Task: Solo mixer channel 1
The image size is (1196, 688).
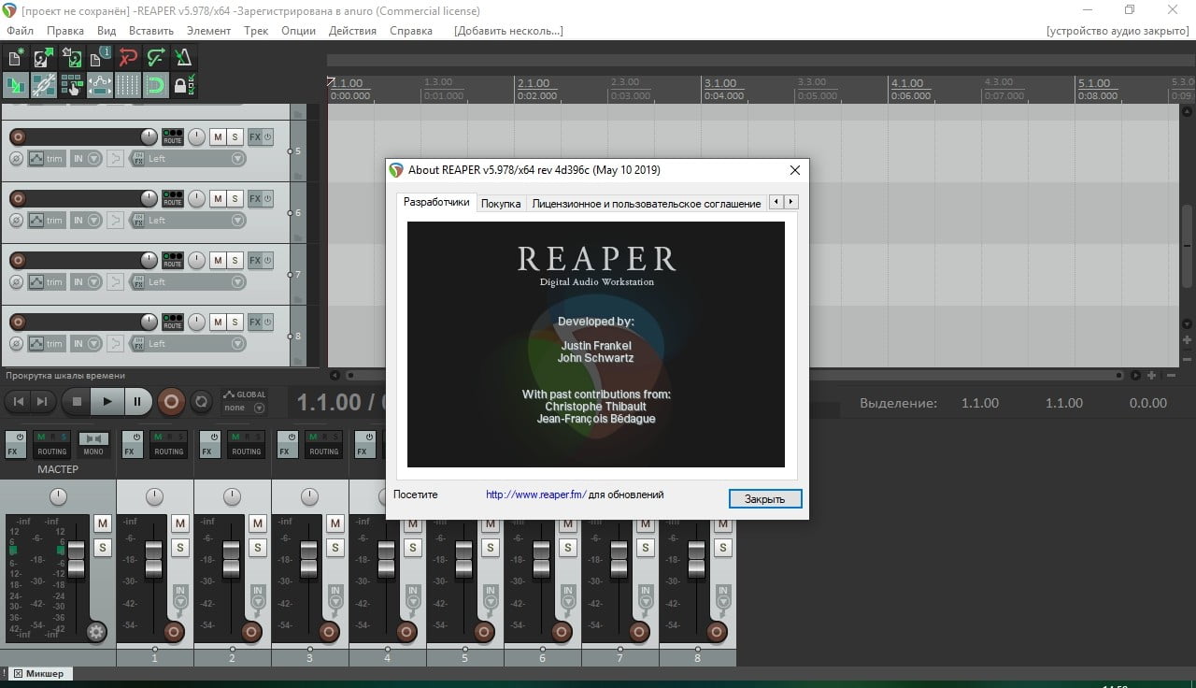Action: (x=180, y=547)
